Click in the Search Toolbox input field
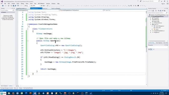The height and width of the screenshot is (95, 169). (6, 10)
